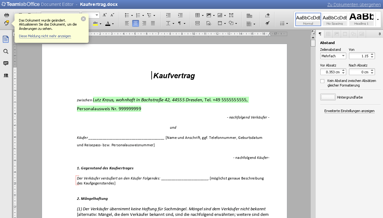
Task: Open the search panel in left sidebar
Action: tap(6, 51)
